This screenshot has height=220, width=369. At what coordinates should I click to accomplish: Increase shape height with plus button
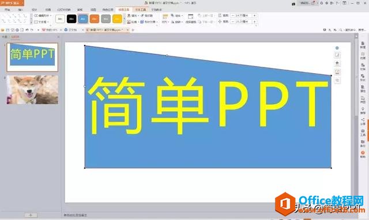point(255,16)
